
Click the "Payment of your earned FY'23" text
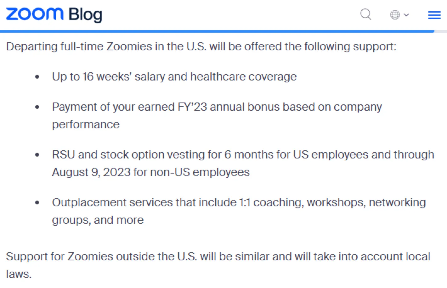coord(217,107)
